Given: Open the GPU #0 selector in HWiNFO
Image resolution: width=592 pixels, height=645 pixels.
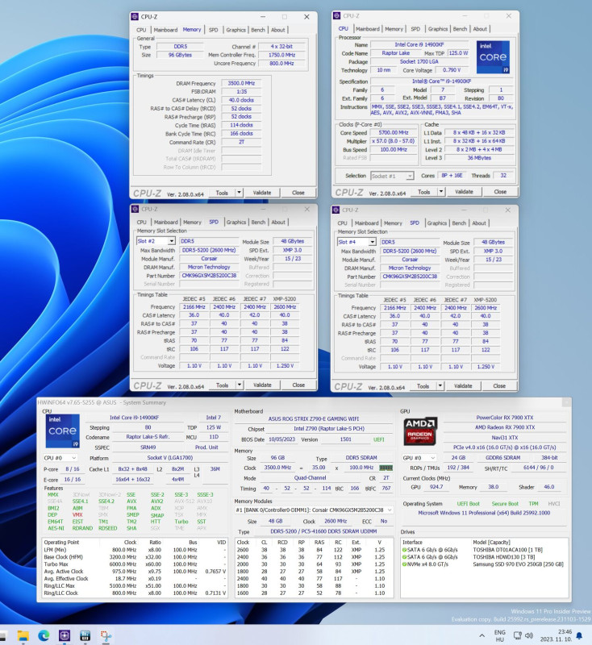Looking at the screenshot, I should [x=419, y=458].
